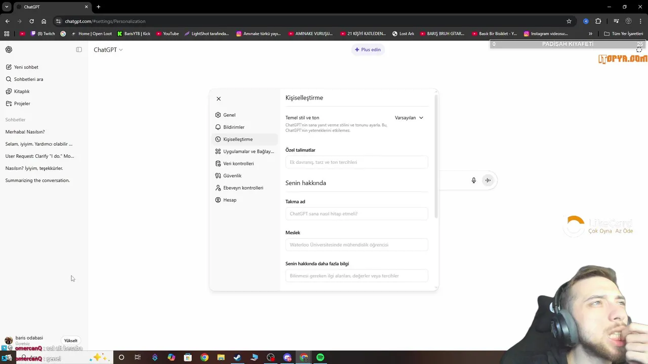Open the Chrome extensions puzzle icon
Viewport: 648px width, 364px height.
(598, 21)
